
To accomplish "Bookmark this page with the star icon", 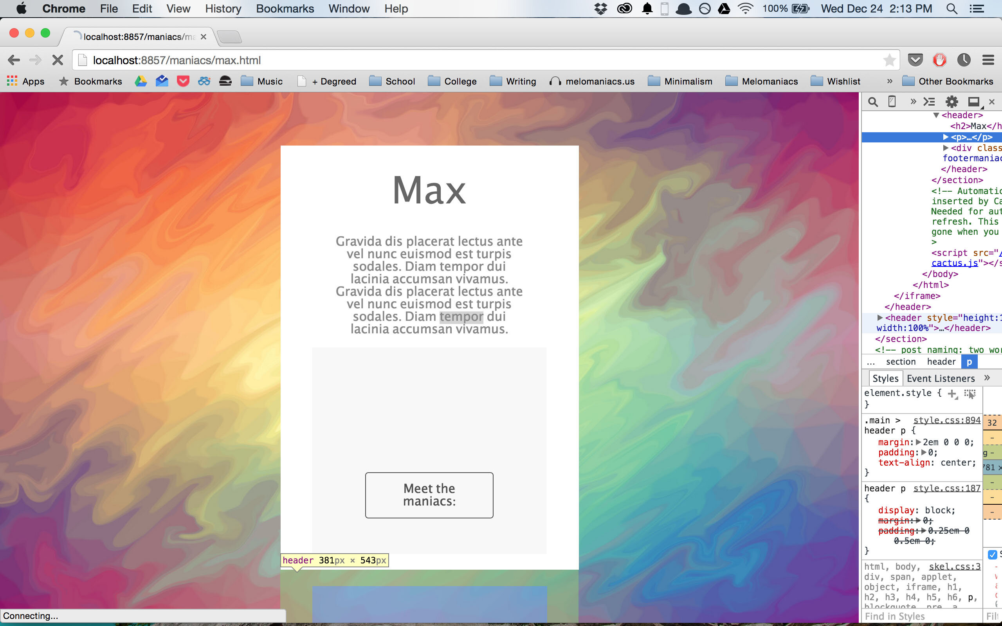I will (889, 60).
